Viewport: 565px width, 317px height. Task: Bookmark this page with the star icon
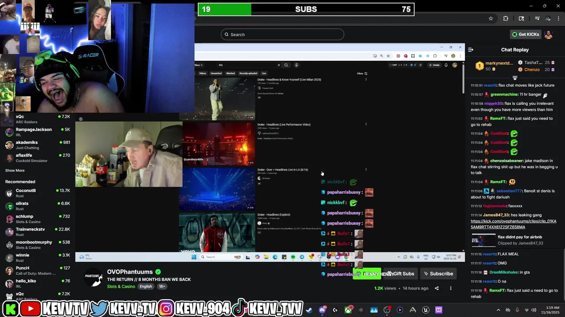490,18
